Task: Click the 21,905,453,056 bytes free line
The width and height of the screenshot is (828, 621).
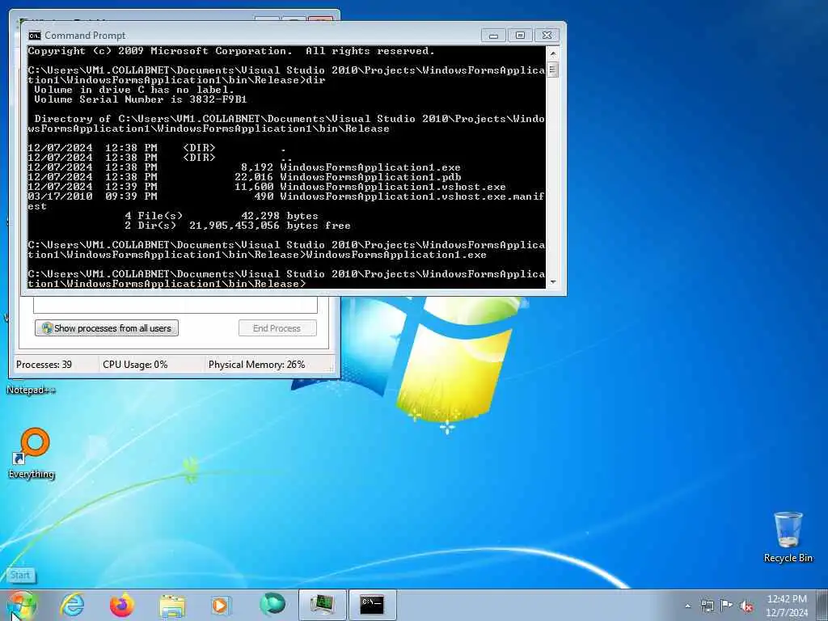Action: click(238, 226)
